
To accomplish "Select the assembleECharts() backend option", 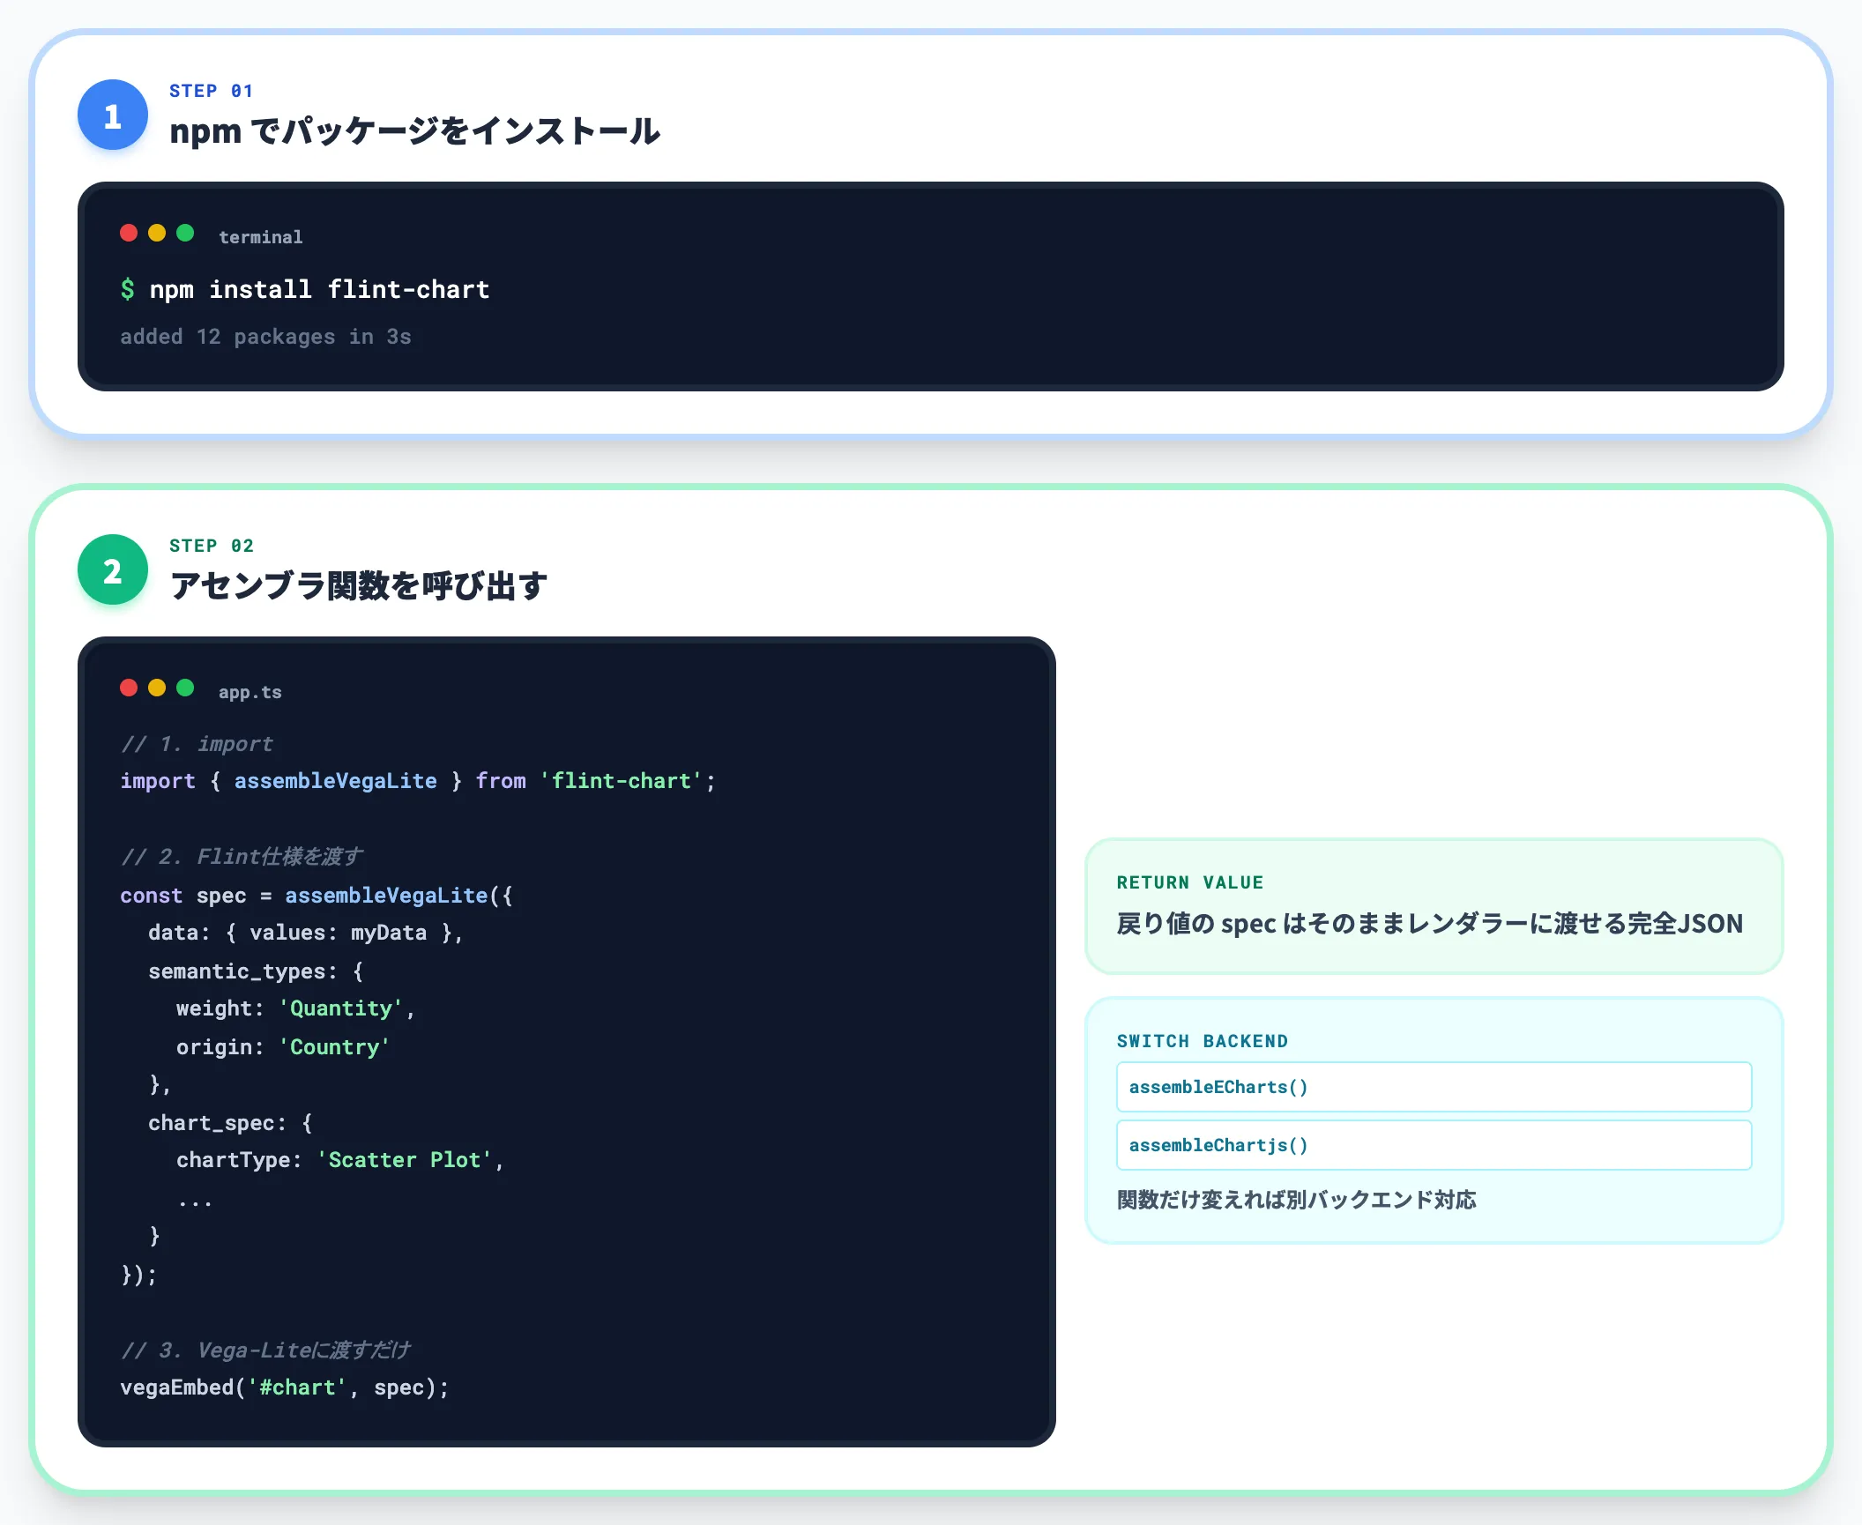I will point(1434,1087).
